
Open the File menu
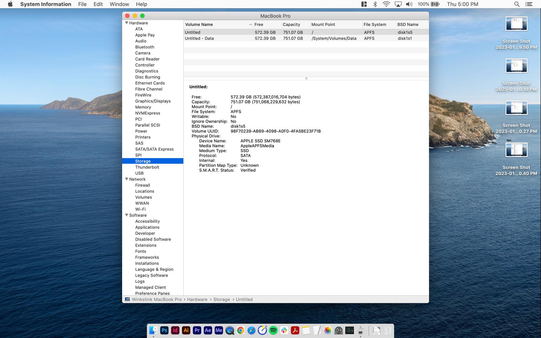tap(82, 4)
